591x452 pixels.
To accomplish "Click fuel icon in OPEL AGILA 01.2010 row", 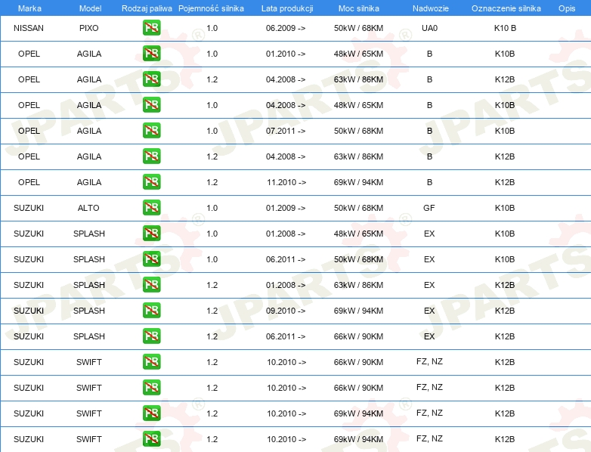I will pyautogui.click(x=151, y=54).
